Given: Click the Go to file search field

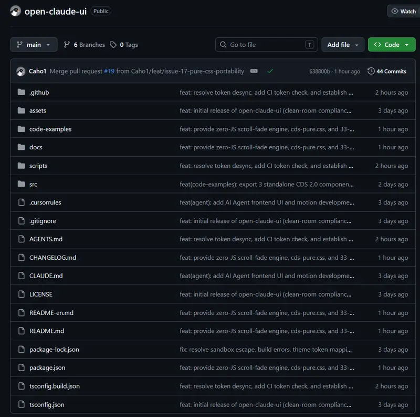Looking at the screenshot, I should click(267, 45).
